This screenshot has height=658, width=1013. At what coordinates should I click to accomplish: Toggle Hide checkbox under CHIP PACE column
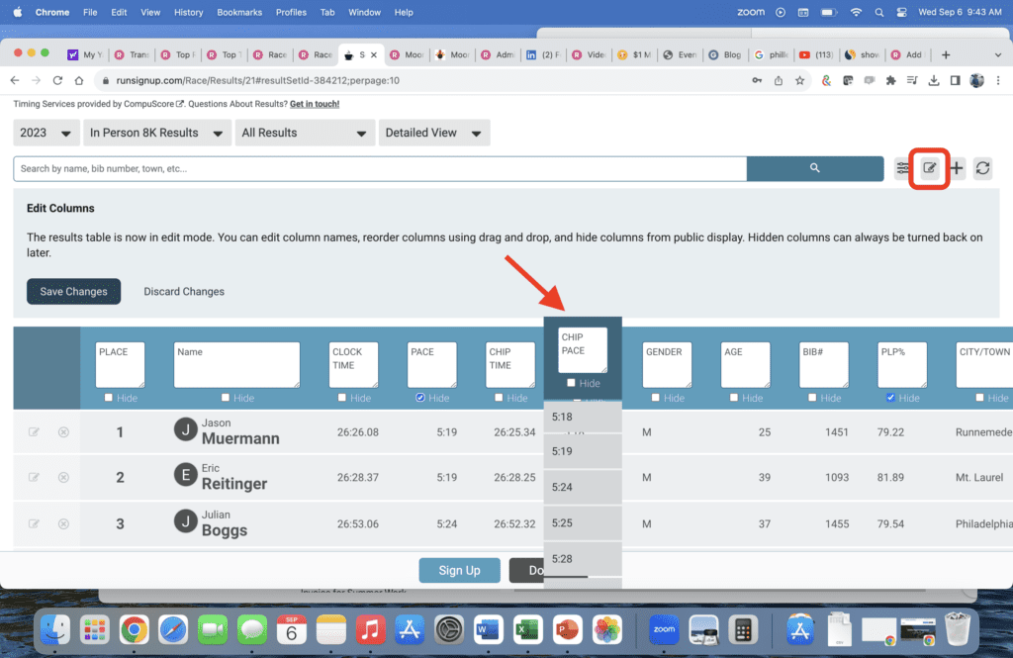(x=571, y=383)
